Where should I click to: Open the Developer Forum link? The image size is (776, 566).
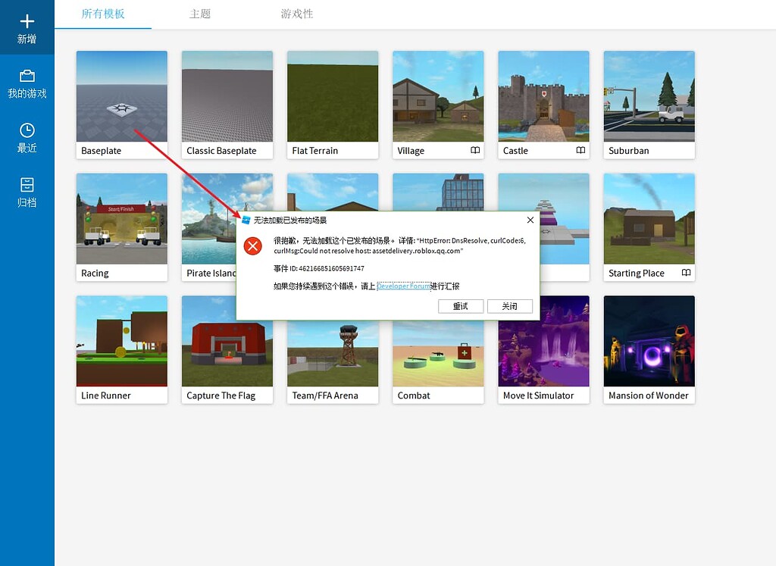(x=402, y=286)
